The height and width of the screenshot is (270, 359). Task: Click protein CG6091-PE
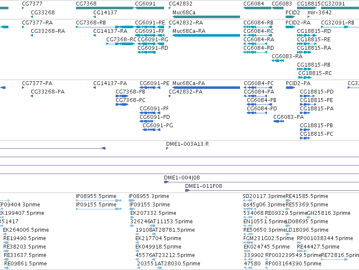click(150, 88)
